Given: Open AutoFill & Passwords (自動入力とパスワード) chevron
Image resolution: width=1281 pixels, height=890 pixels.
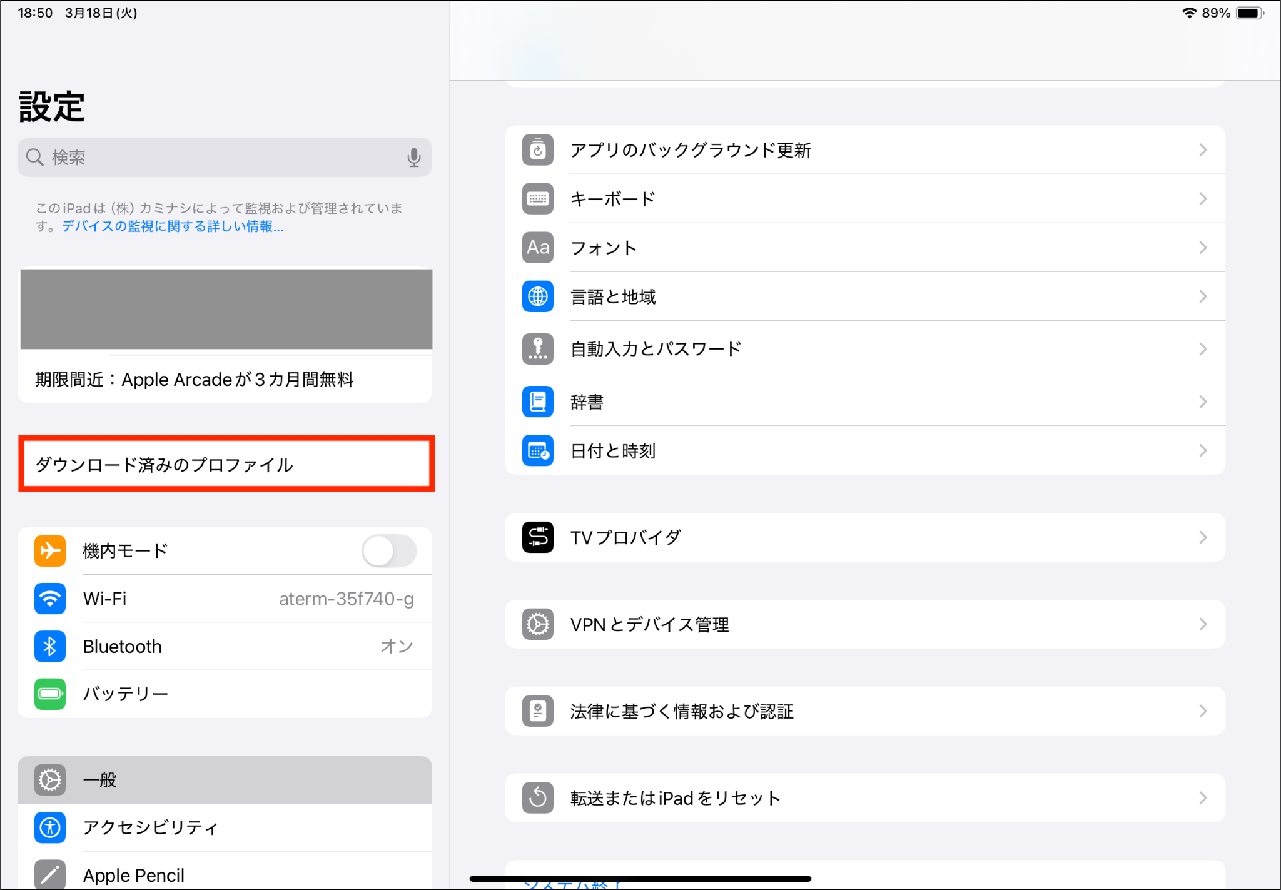Looking at the screenshot, I should (x=1202, y=349).
